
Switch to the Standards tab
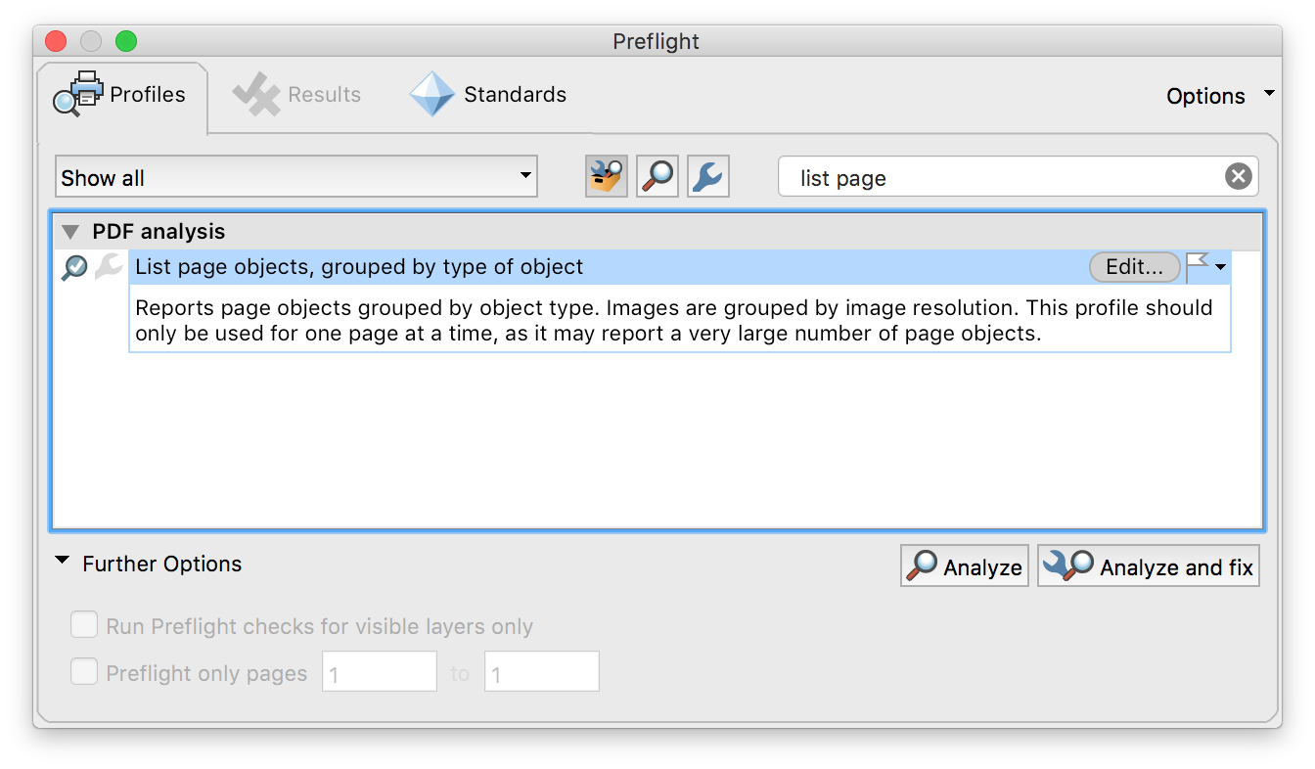(x=489, y=95)
